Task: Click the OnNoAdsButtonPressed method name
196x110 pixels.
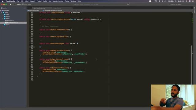Action: [x=59, y=50]
